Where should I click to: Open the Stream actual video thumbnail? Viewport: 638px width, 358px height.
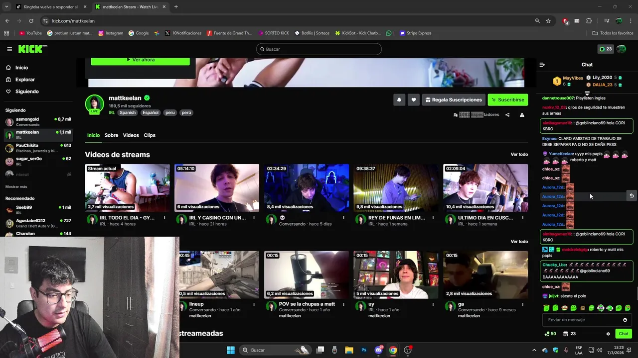coord(127,188)
